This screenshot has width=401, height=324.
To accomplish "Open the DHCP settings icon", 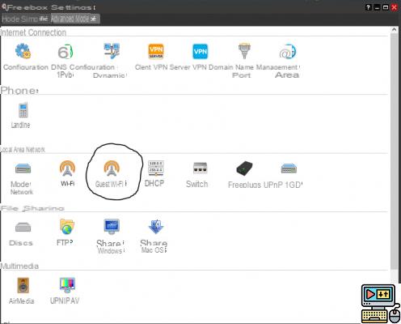I will tap(156, 168).
